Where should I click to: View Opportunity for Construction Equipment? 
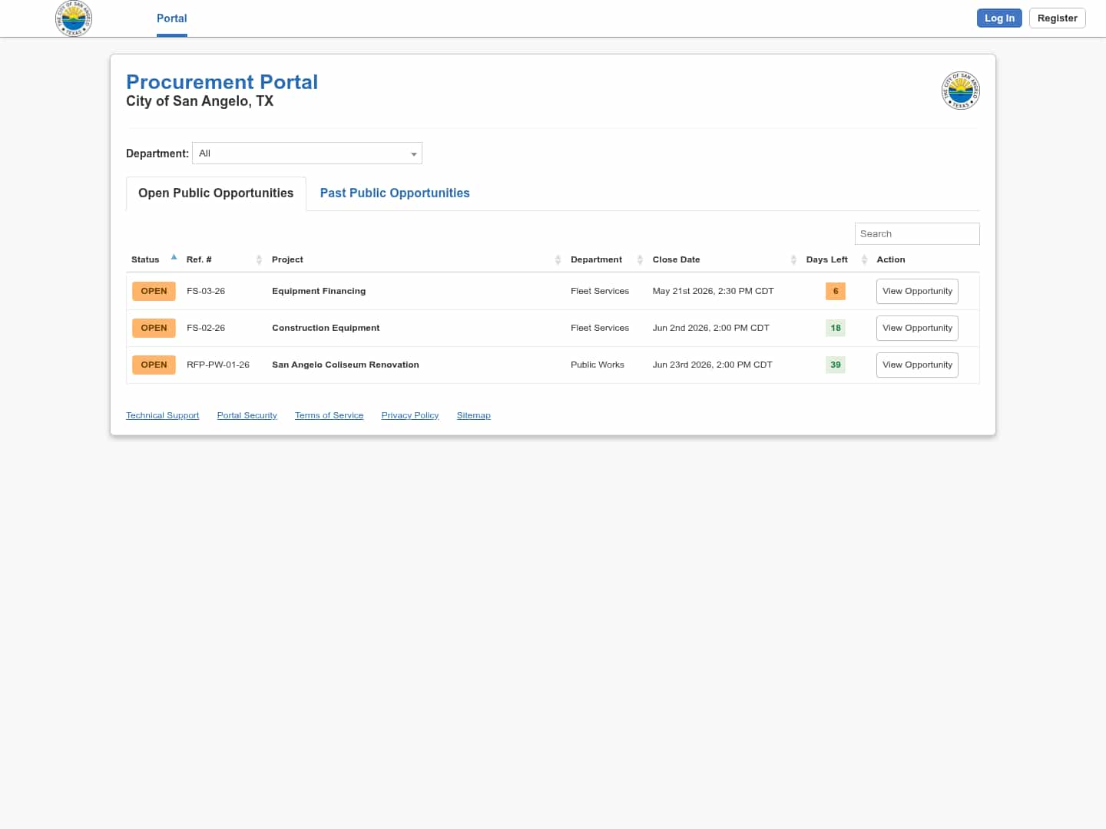(917, 328)
